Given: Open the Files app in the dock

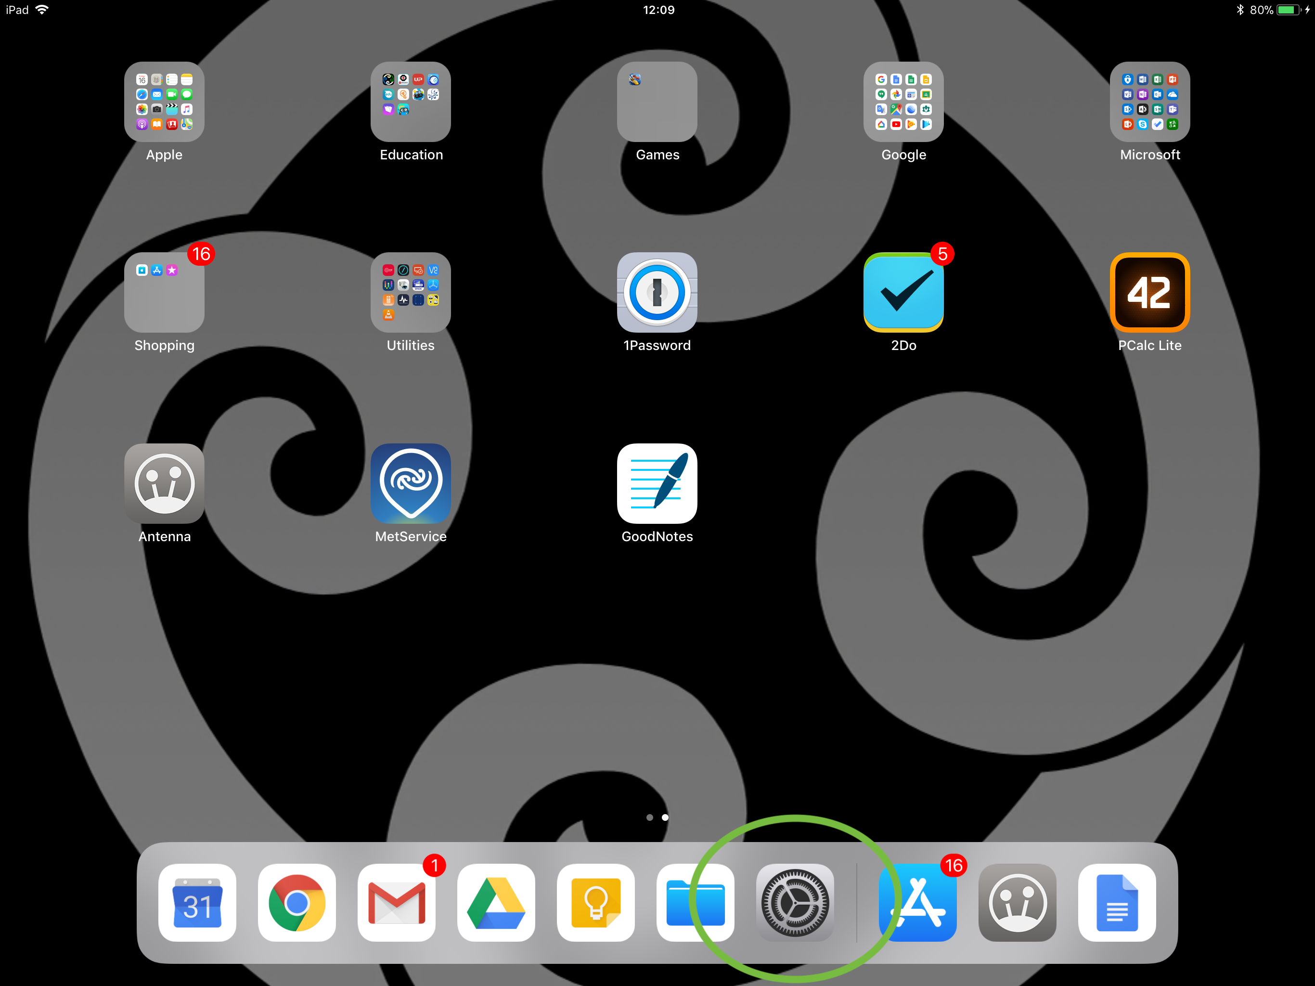Looking at the screenshot, I should (696, 903).
